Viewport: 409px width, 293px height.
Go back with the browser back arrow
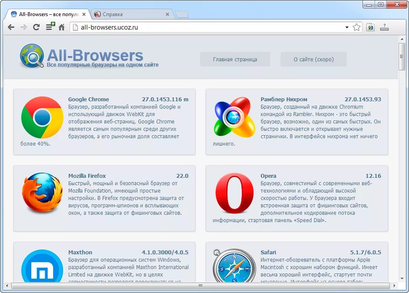[x=11, y=27]
